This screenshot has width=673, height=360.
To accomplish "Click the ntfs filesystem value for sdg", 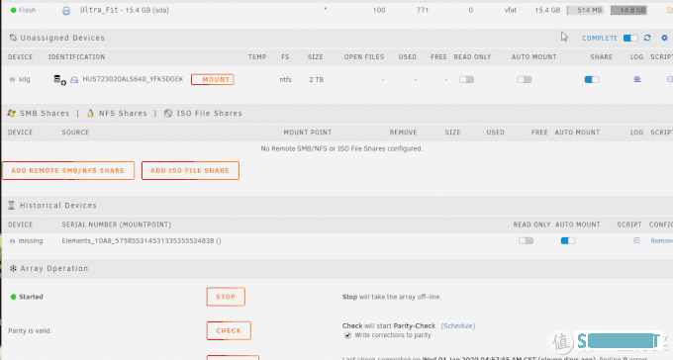I will tap(285, 79).
